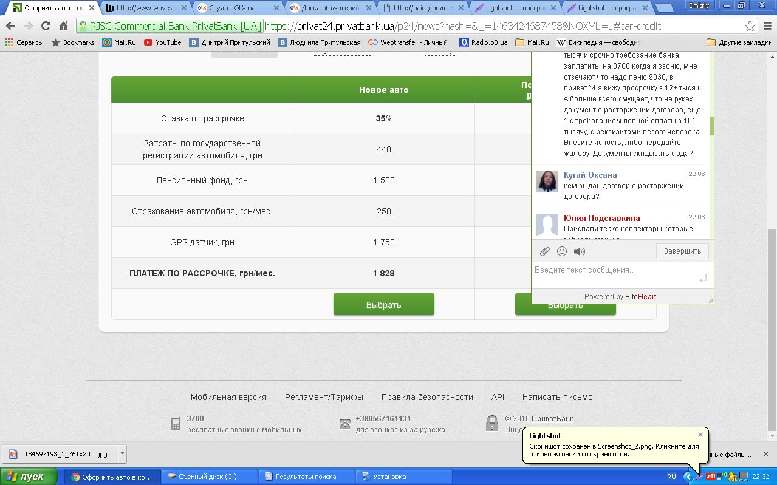
Task: Click the Новое авто column header
Action: pos(384,90)
